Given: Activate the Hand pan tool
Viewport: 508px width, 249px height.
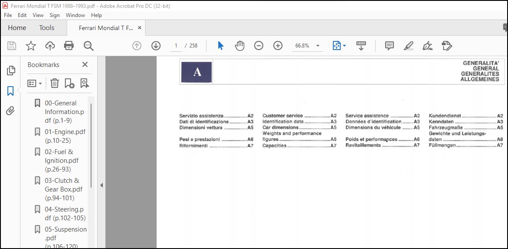Looking at the screenshot, I should [240, 46].
